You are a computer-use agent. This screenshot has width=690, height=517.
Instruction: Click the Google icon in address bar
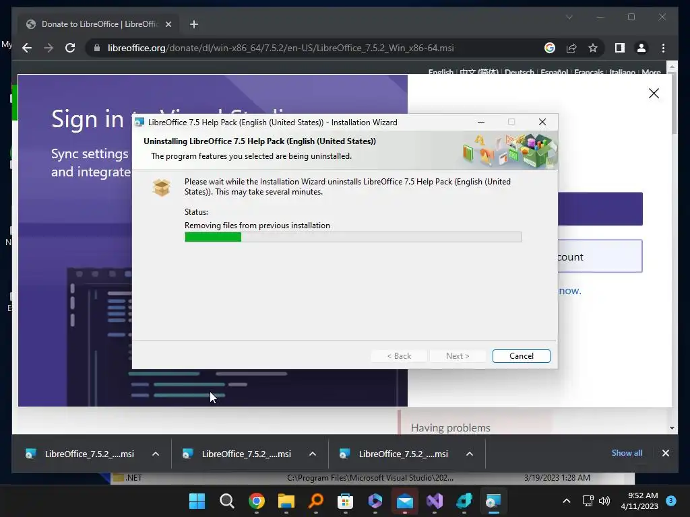tap(550, 48)
